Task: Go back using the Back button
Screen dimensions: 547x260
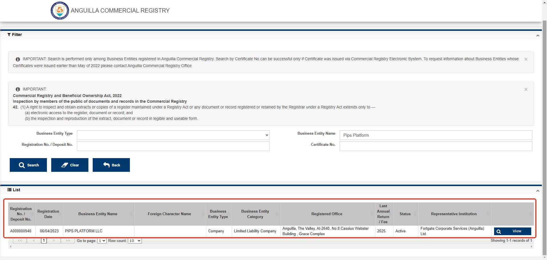Action: (x=111, y=165)
